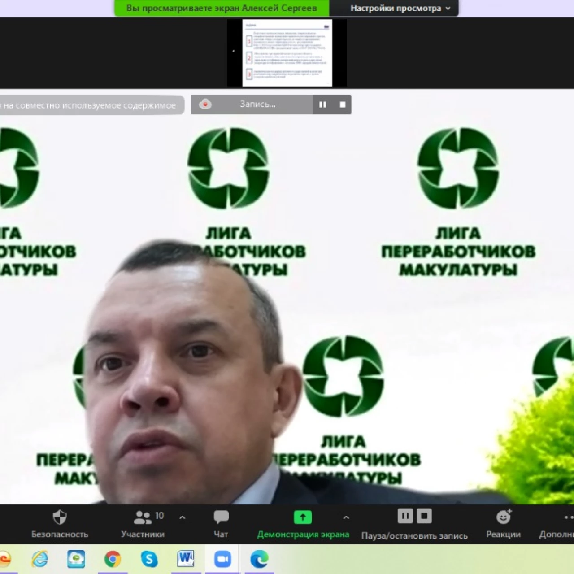Viewport: 574px width, 574px height.
Task: Open the Чат chat panel
Action: click(x=221, y=524)
